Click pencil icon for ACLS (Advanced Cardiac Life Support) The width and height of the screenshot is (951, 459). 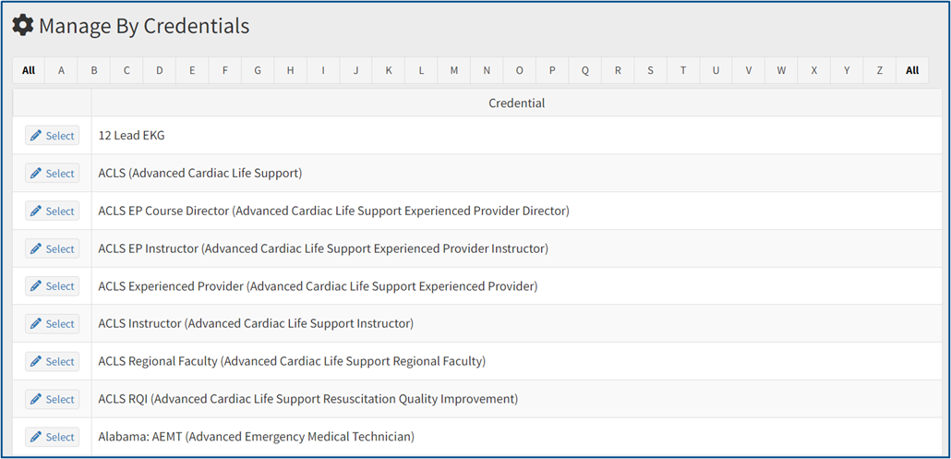click(x=36, y=174)
